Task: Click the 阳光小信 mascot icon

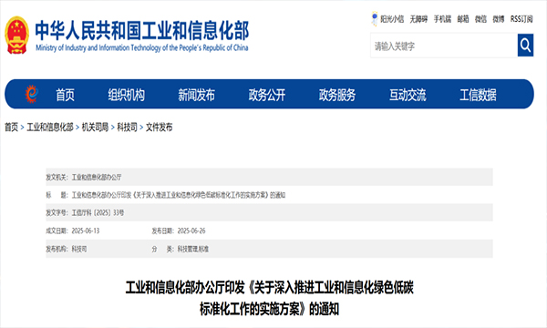Action: click(x=375, y=19)
